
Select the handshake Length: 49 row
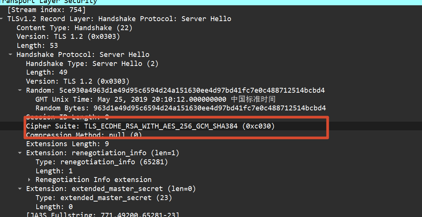(x=46, y=72)
